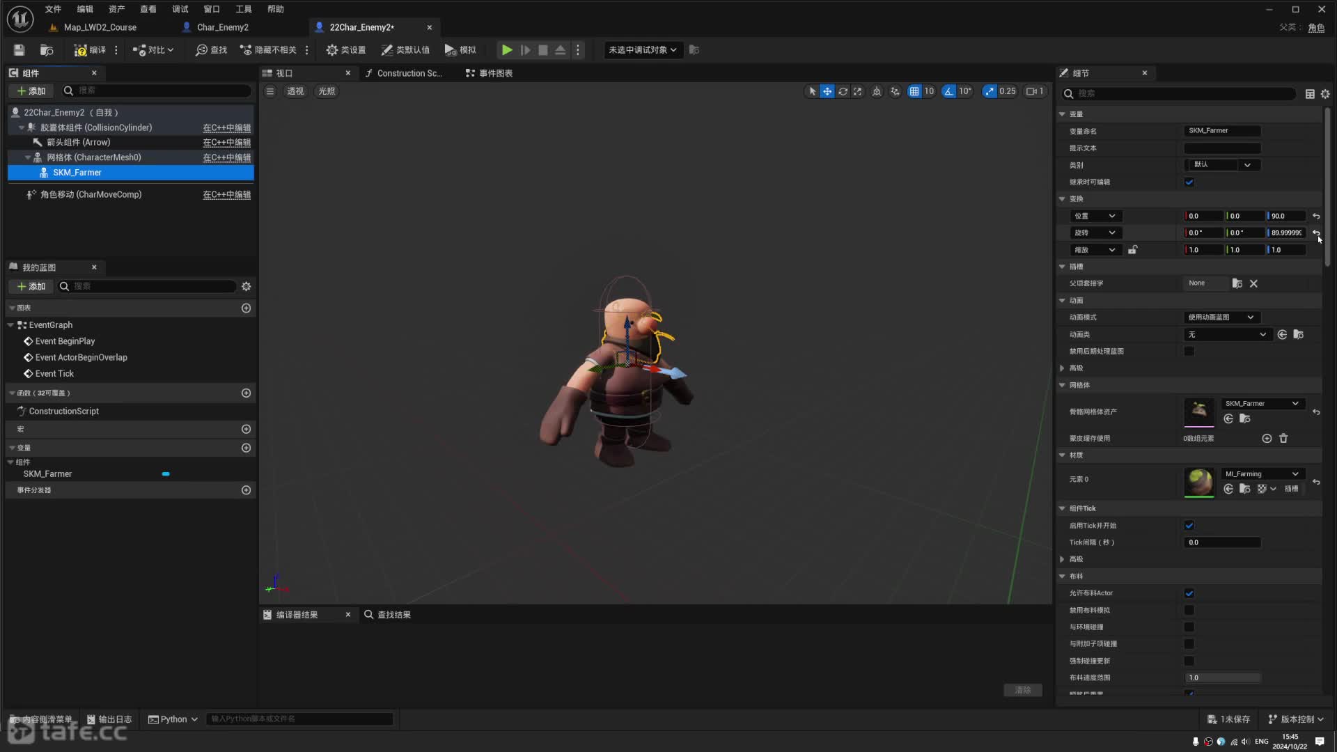1337x752 pixels.
Task: Open My Blueprint panel settings gear
Action: [x=246, y=286]
